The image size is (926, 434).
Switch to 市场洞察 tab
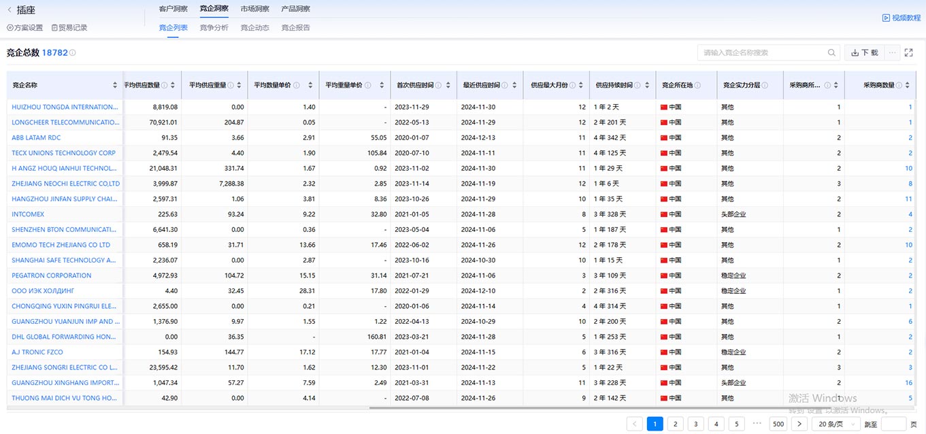[x=254, y=9]
